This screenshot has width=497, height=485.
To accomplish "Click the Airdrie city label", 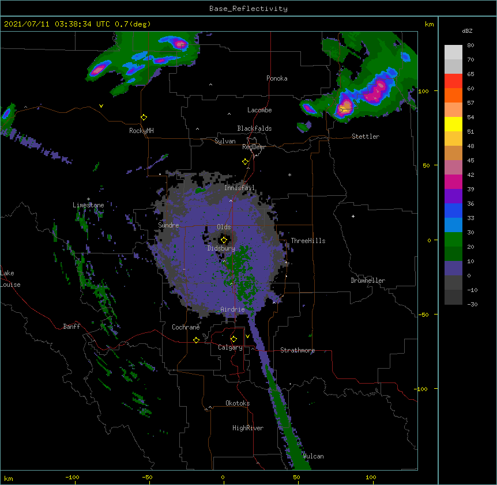I will pos(233,309).
